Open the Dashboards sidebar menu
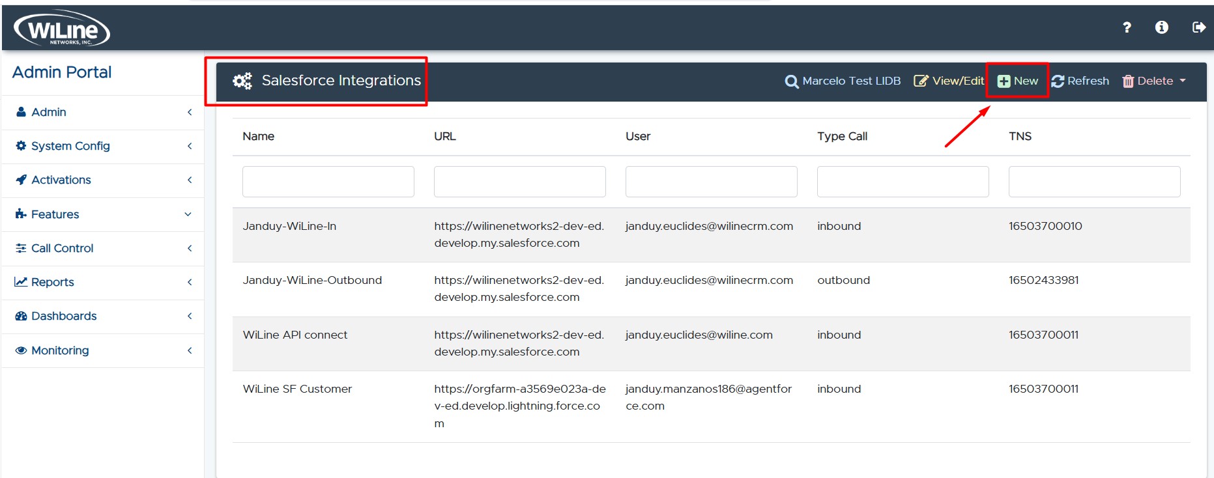 [x=63, y=316]
